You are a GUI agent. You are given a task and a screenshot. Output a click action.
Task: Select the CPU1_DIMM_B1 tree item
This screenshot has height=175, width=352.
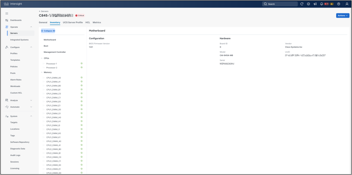pyautogui.click(x=53, y=90)
